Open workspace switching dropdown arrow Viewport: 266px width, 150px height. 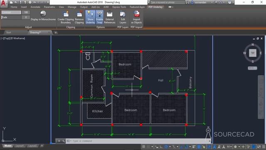[239, 147]
